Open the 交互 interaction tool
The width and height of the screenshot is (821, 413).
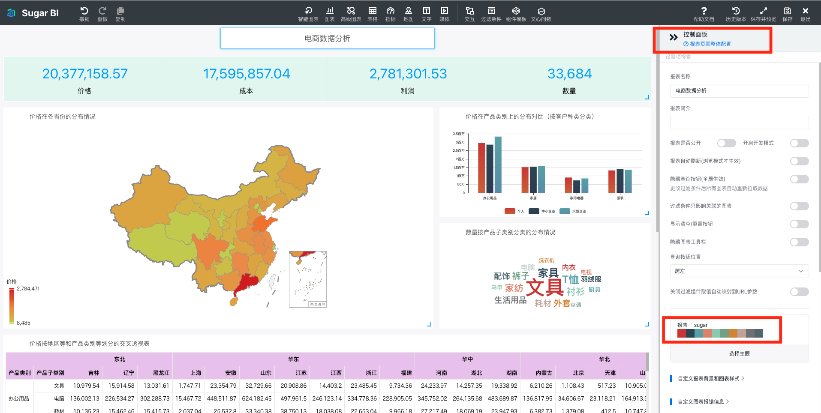tap(470, 14)
